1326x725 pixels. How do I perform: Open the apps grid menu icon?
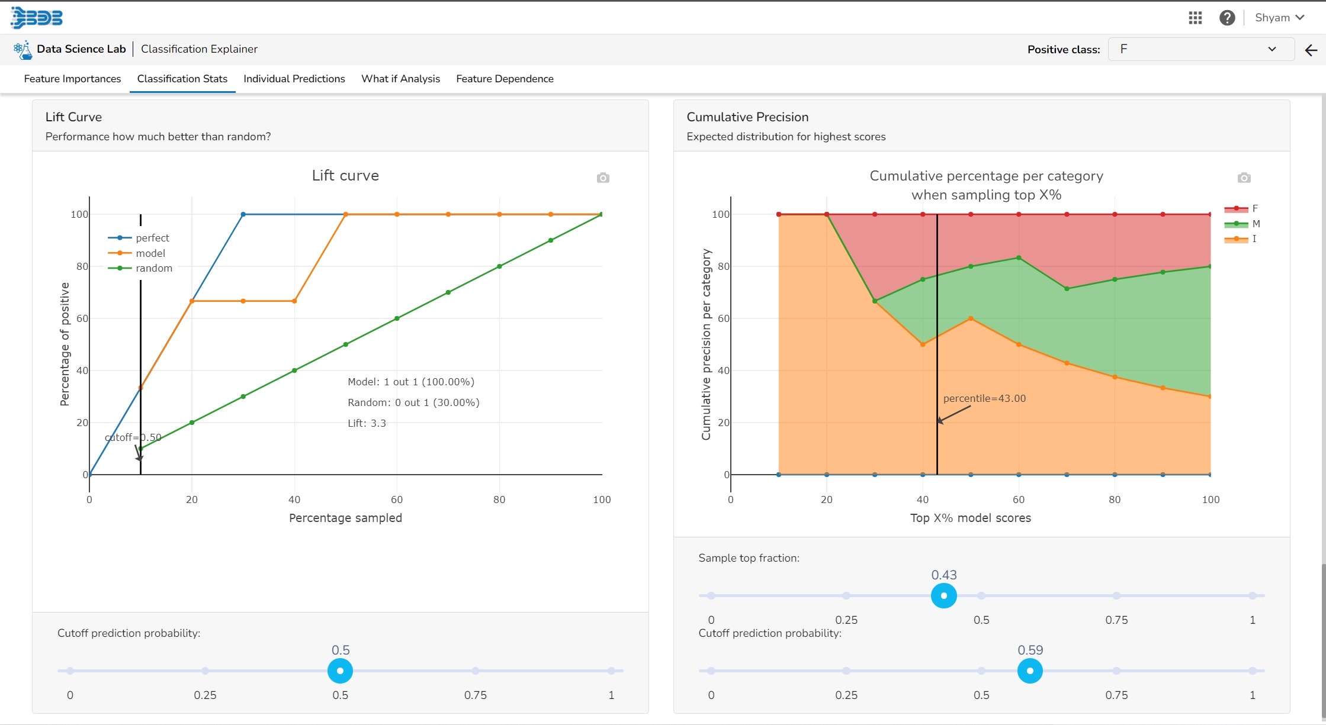click(1195, 18)
